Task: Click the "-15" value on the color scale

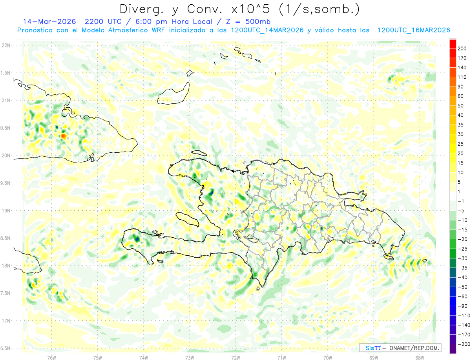Action: (462, 229)
